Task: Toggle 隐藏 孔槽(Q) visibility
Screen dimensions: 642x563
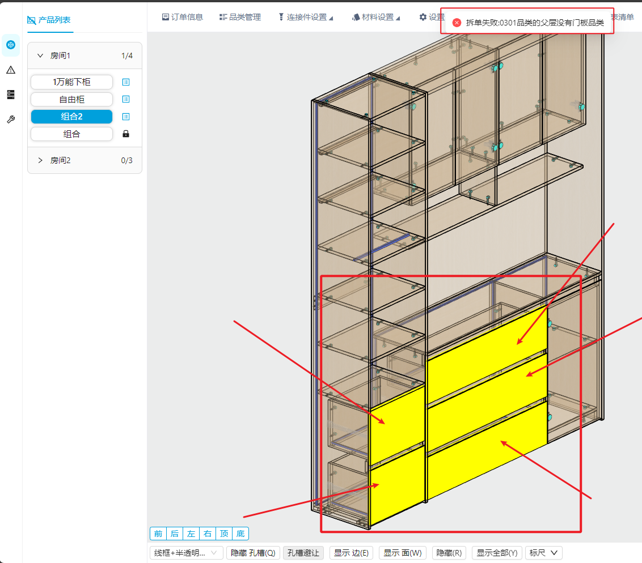Action: point(253,553)
